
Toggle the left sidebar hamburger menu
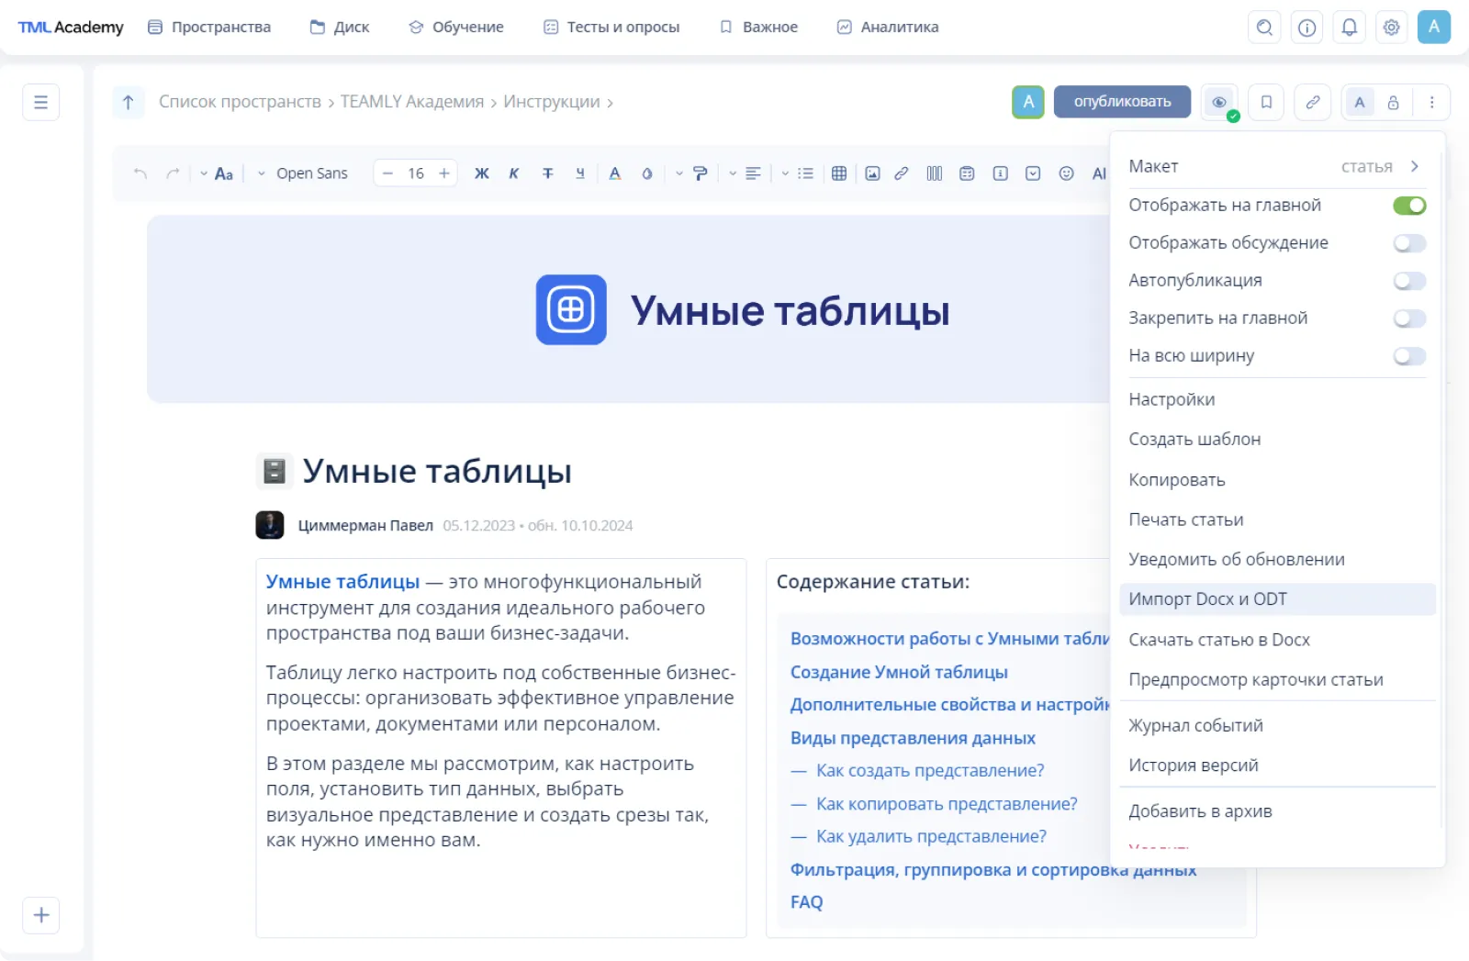click(41, 102)
